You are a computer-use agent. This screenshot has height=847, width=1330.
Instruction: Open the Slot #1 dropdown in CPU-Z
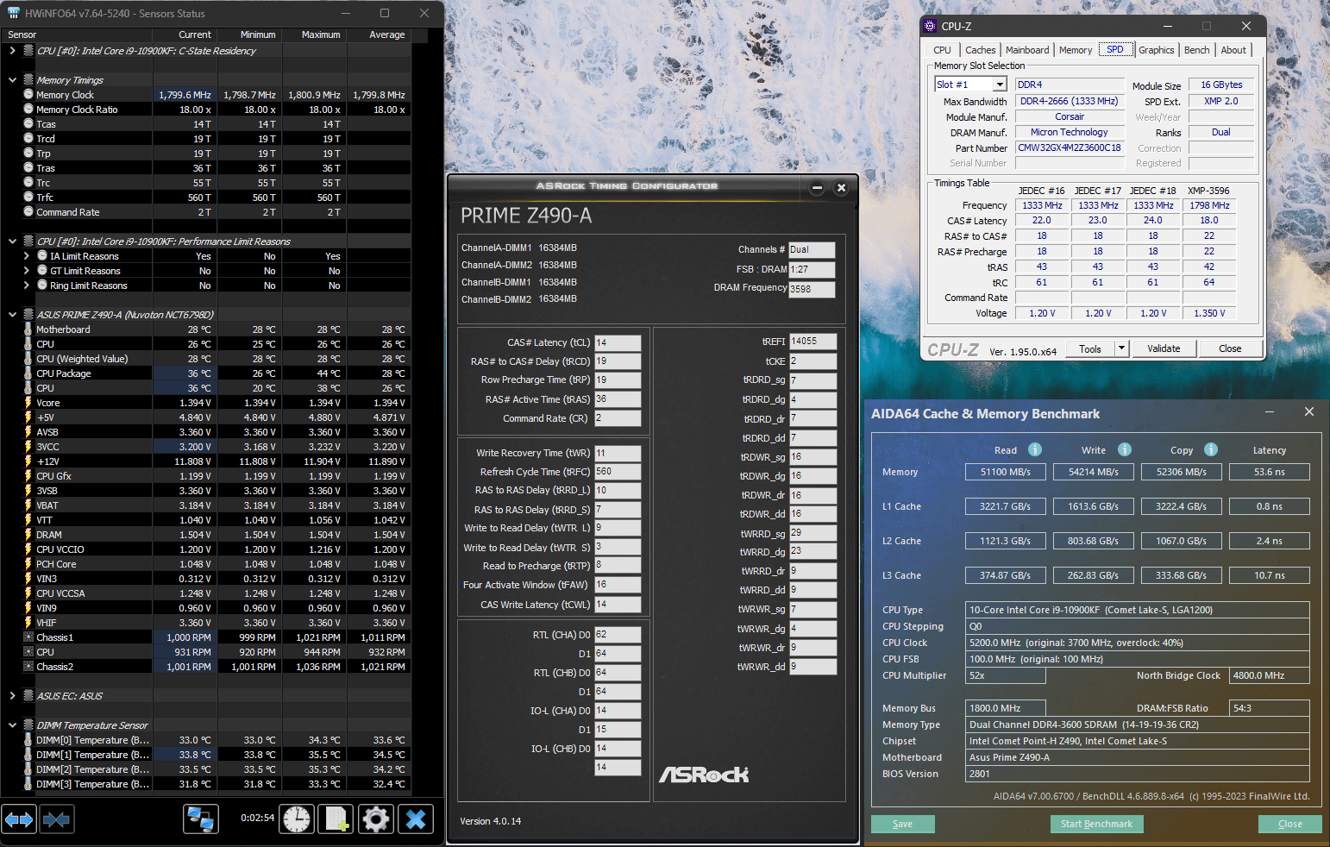click(x=1000, y=85)
